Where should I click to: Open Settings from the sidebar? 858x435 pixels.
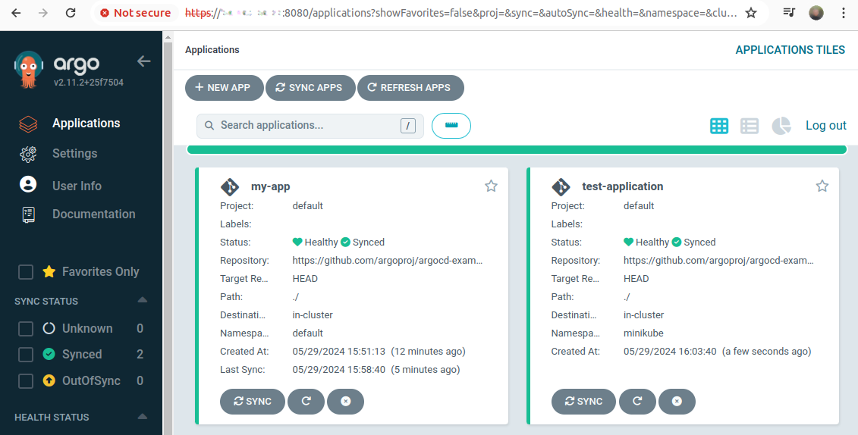click(x=74, y=154)
